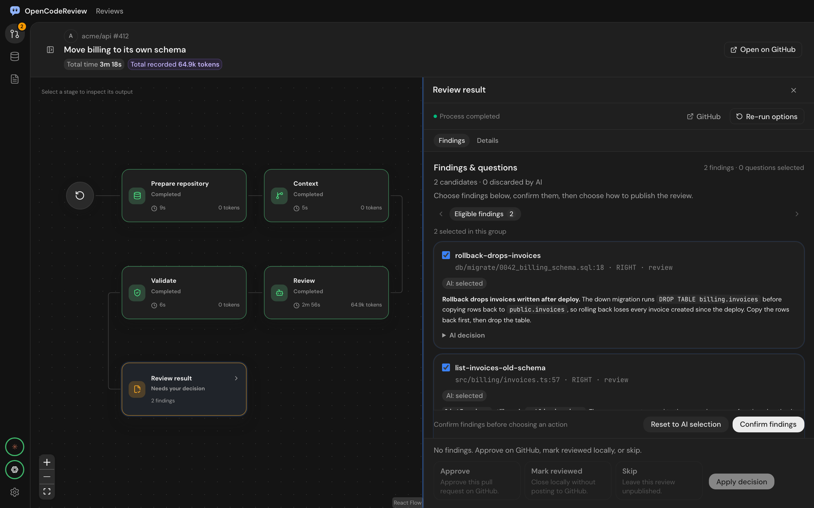Select the Skip option card

(x=659, y=481)
